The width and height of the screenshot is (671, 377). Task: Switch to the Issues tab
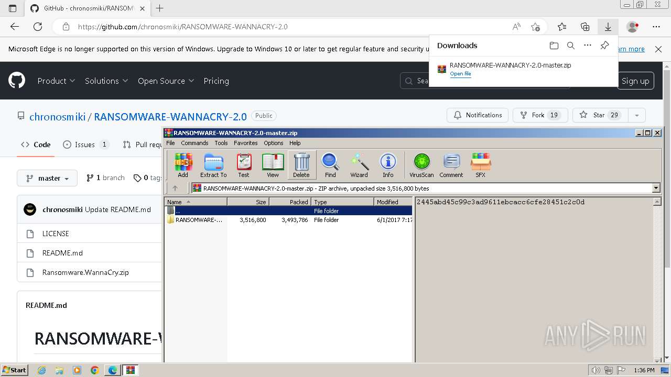click(x=86, y=145)
